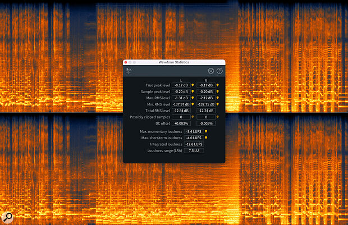Open Waveform Statistics settings gear
The height and width of the screenshot is (225, 348).
(x=210, y=71)
